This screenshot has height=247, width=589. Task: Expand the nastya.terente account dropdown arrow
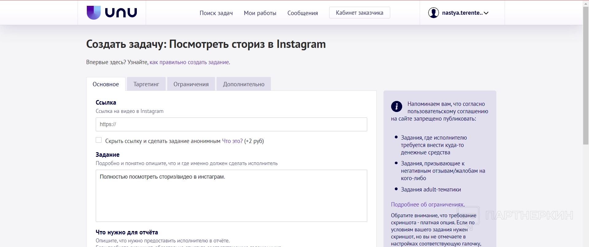coord(486,13)
